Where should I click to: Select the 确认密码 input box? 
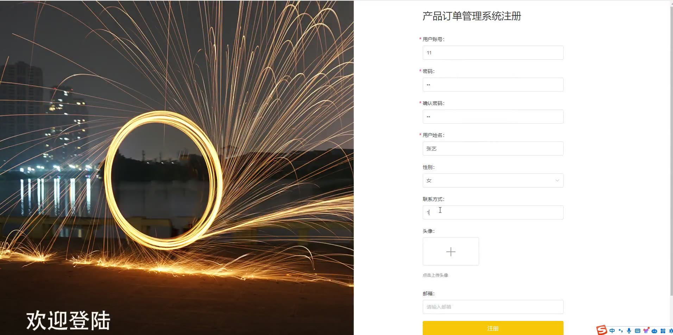click(493, 117)
